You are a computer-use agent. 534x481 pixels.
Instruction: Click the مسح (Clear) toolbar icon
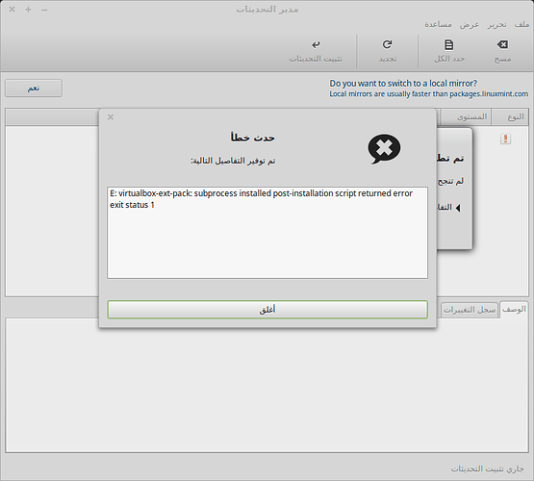(x=502, y=44)
